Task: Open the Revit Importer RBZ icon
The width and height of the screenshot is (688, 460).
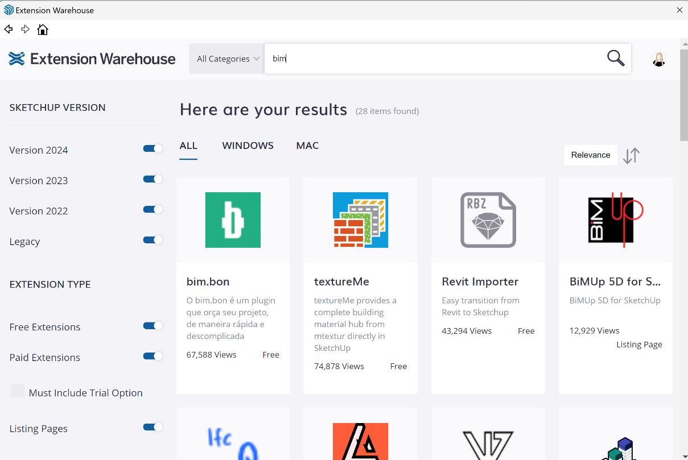Action: tap(488, 220)
